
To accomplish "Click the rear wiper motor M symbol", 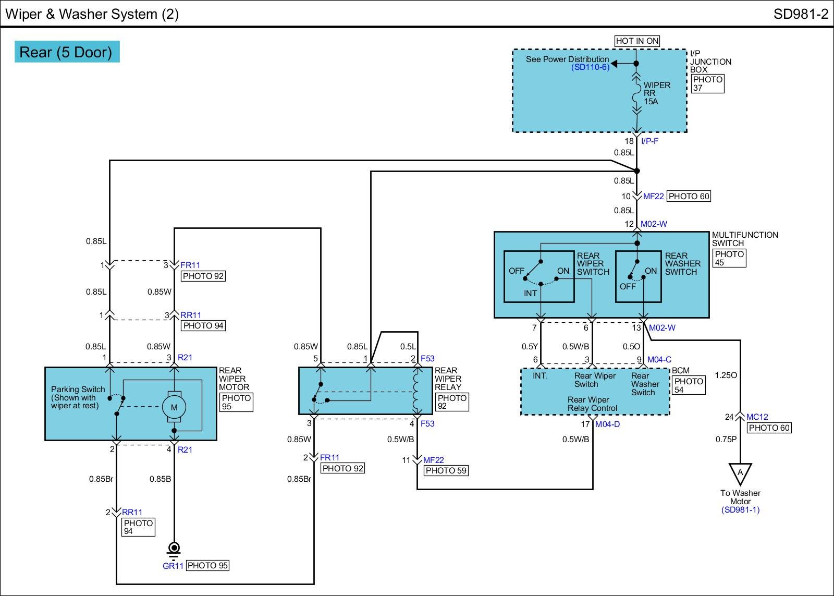I will click(x=174, y=407).
